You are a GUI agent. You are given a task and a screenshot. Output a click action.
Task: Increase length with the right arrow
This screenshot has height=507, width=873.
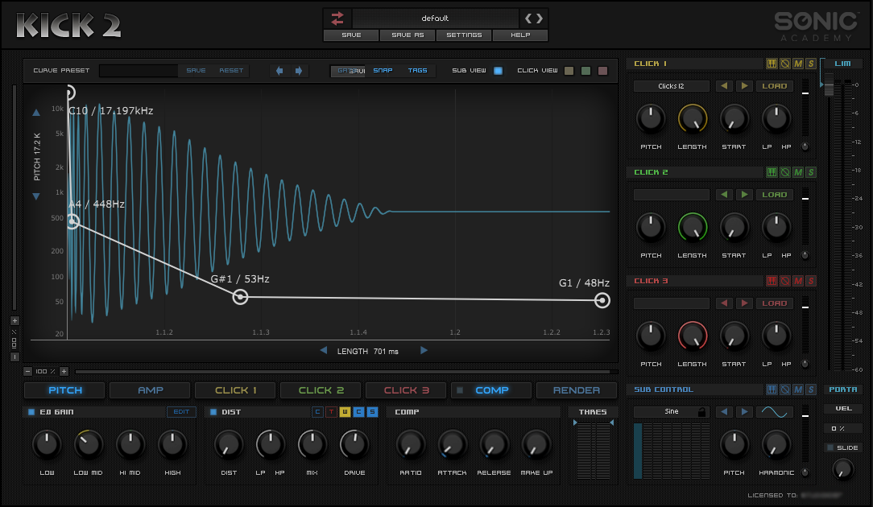[x=424, y=351]
